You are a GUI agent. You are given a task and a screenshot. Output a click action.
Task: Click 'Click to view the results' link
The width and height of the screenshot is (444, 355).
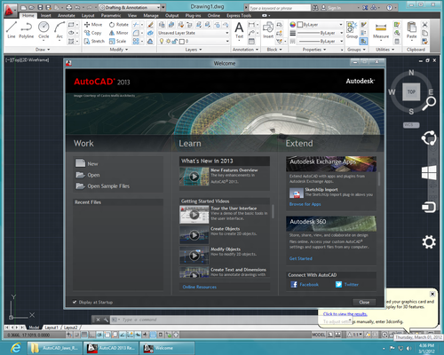[345, 314]
